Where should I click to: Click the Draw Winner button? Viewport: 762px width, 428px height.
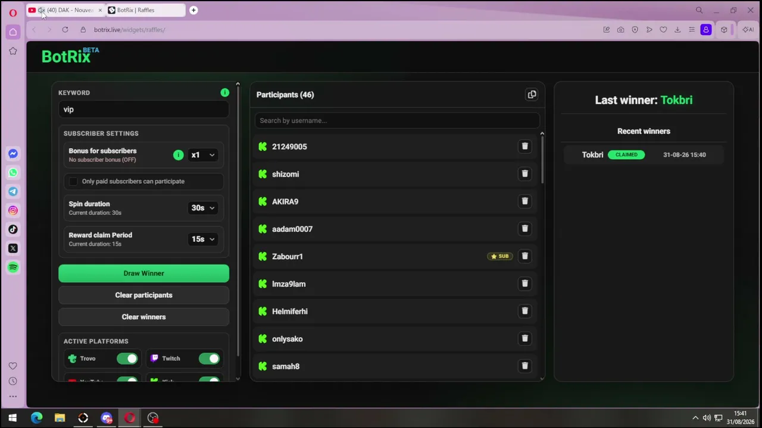[143, 273]
